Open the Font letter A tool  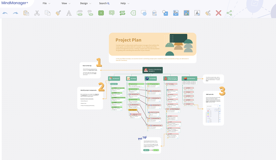click(x=69, y=13)
